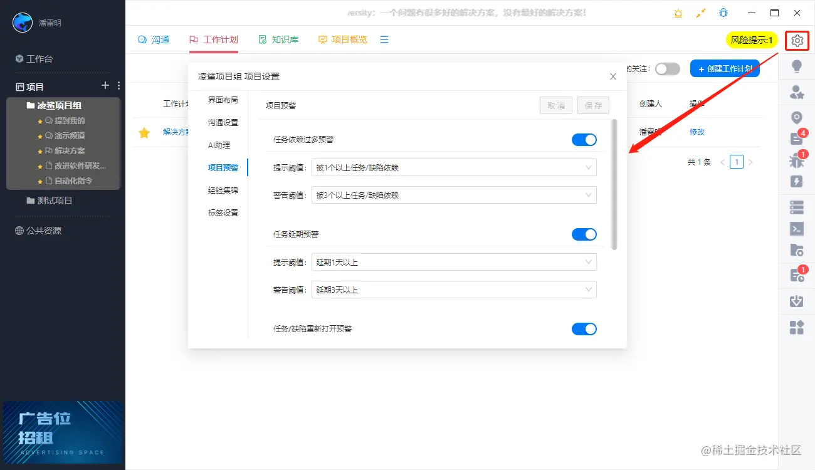Open the member star icon in right sidebar
The width and height of the screenshot is (815, 470).
pyautogui.click(x=797, y=93)
